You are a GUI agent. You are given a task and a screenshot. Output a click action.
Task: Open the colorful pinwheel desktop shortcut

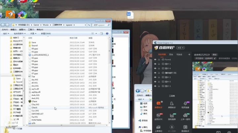22,15
